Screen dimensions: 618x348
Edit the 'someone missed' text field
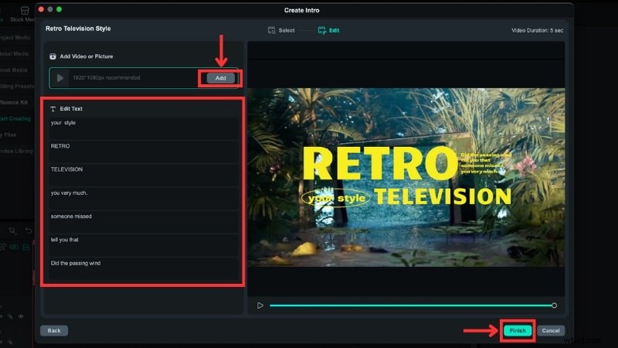click(x=144, y=222)
